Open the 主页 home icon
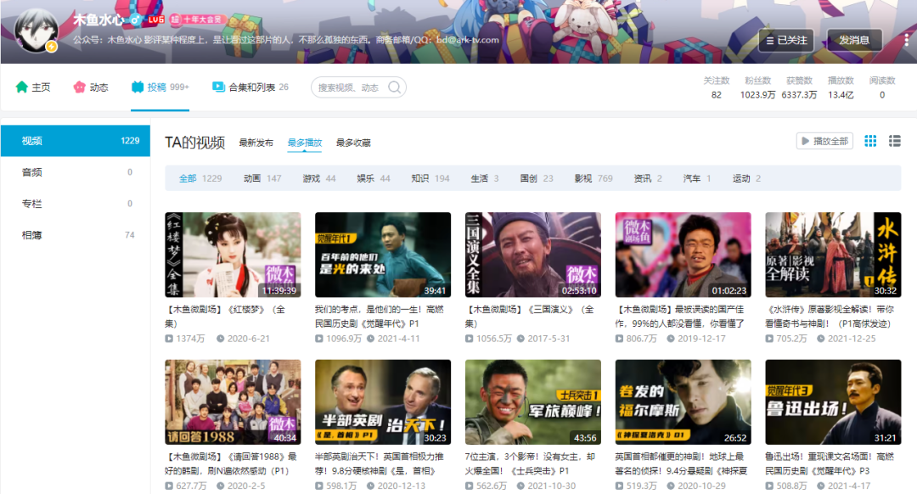 coord(21,87)
